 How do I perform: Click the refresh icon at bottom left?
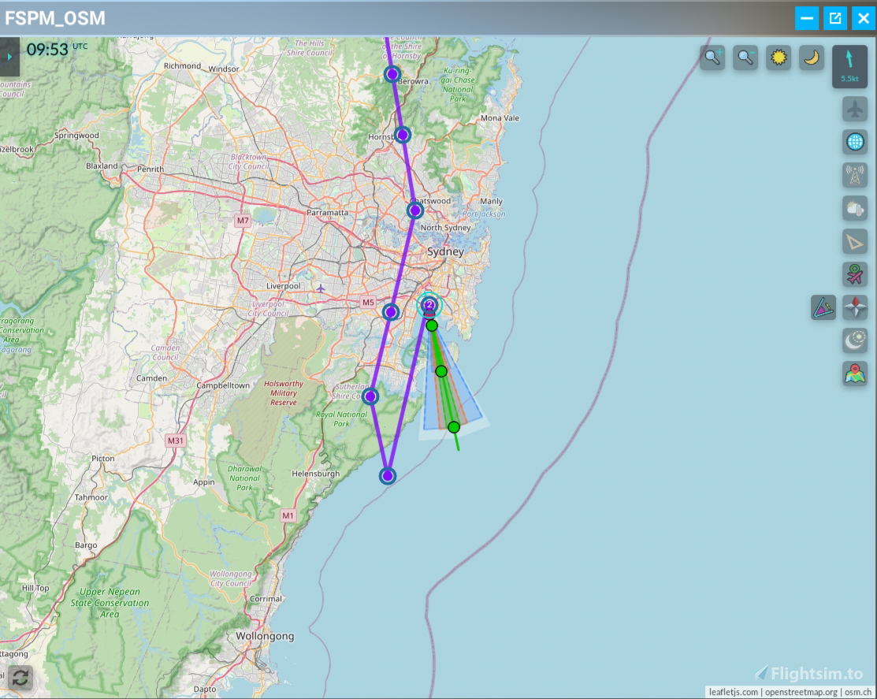click(21, 678)
